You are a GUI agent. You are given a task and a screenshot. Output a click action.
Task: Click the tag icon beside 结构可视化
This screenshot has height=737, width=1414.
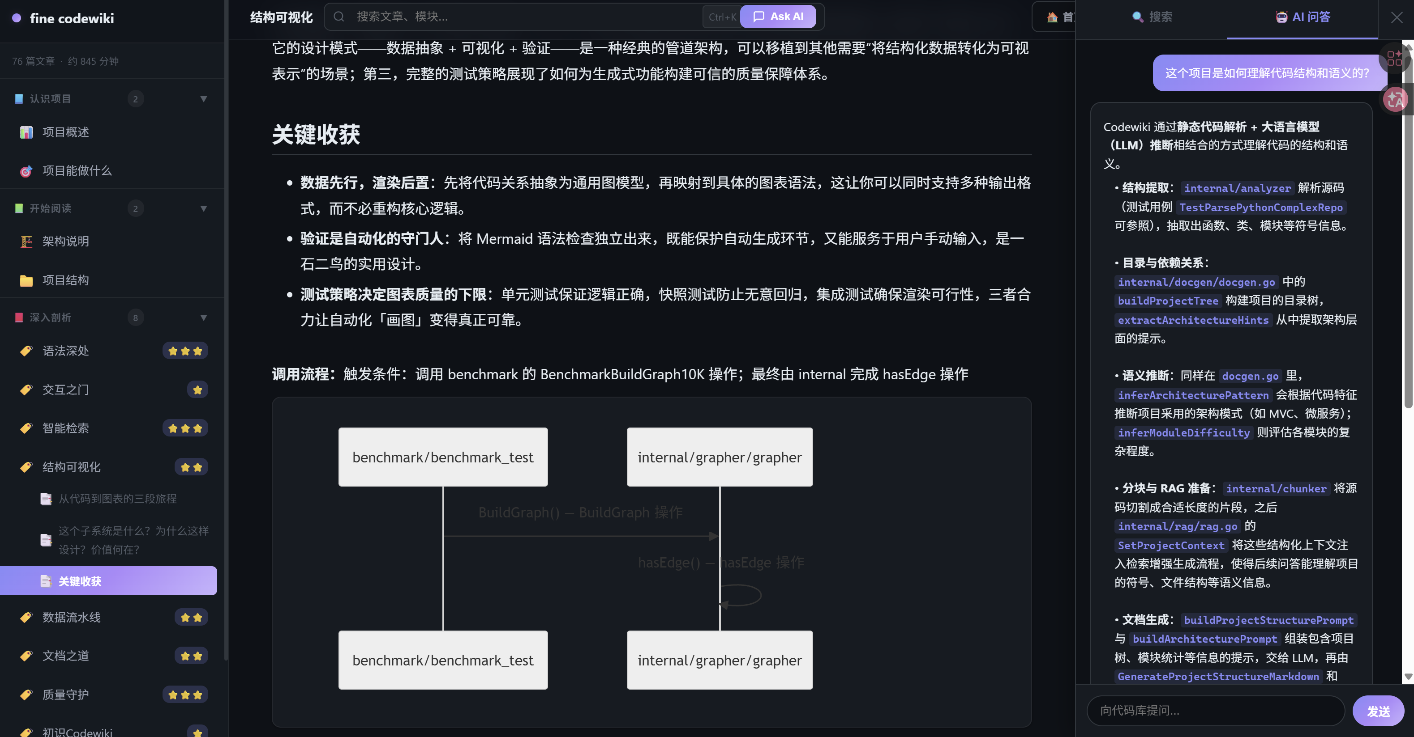[26, 467]
